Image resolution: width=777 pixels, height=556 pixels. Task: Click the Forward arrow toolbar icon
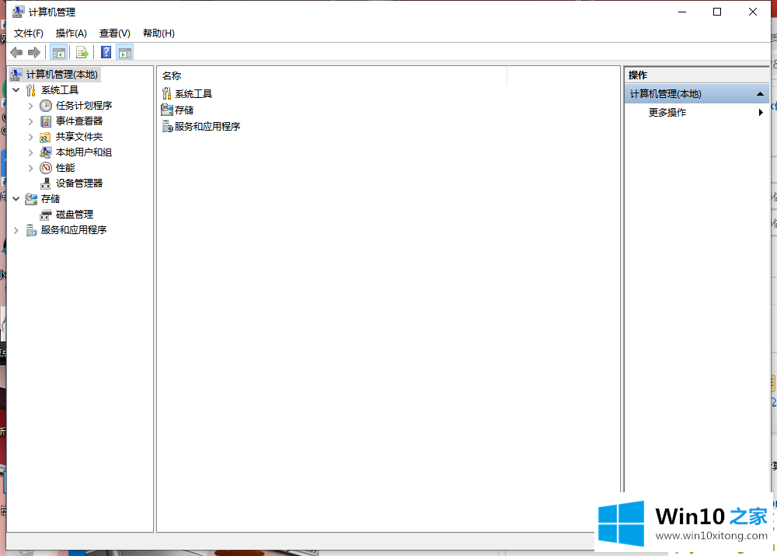pos(34,52)
